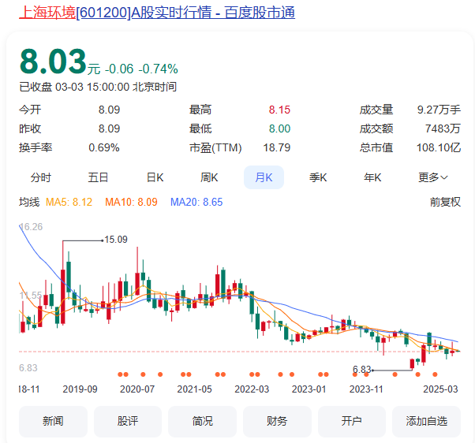Click the 成交额 value 7483万
Screen dimensions: 475x443
pos(443,128)
